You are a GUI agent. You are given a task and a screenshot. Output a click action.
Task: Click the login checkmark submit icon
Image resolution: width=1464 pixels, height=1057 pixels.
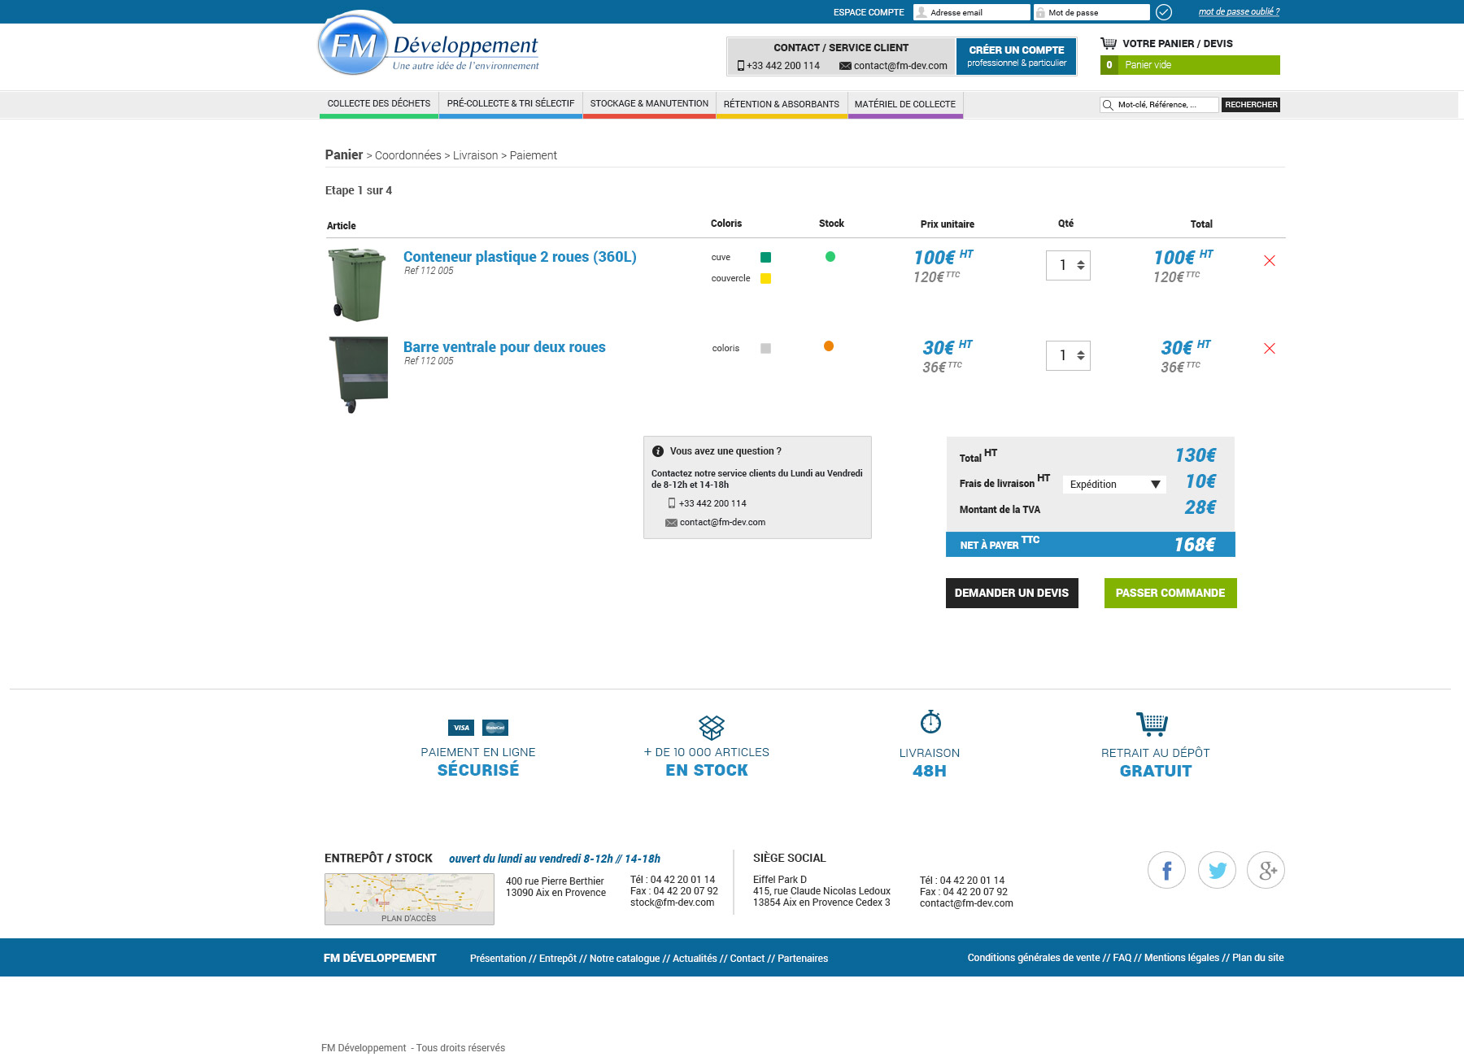[x=1164, y=12]
